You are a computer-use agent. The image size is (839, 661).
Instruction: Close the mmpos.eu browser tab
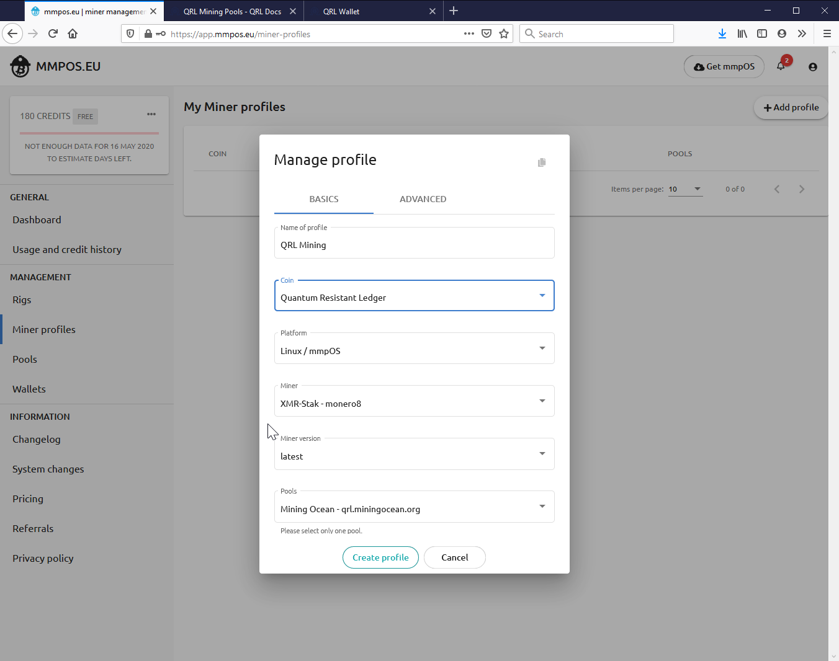tap(153, 11)
